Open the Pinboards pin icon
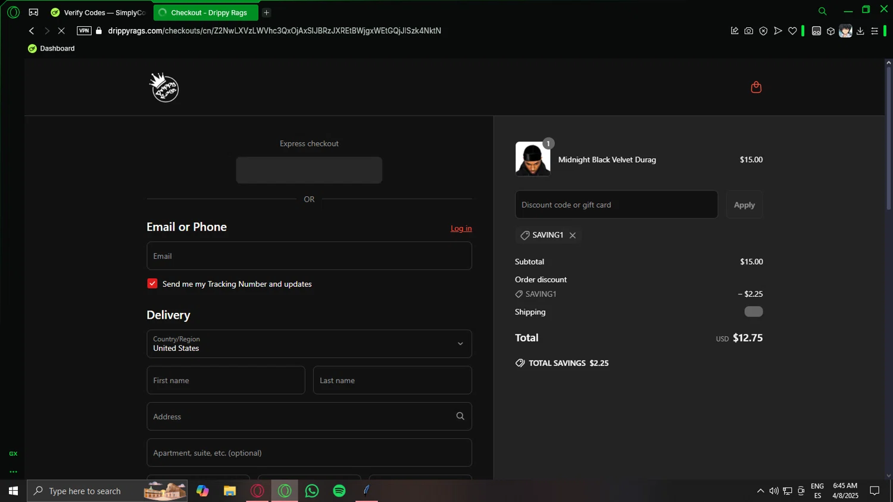 [735, 31]
